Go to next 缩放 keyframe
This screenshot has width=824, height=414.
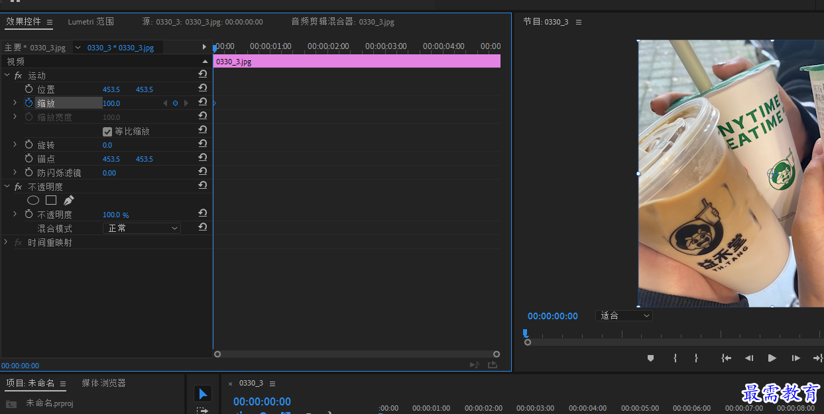186,103
